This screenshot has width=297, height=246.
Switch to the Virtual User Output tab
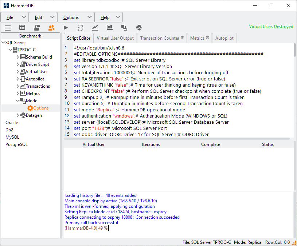click(115, 38)
